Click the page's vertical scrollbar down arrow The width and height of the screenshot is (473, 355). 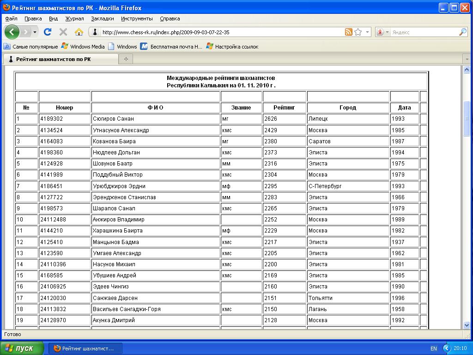point(467,325)
